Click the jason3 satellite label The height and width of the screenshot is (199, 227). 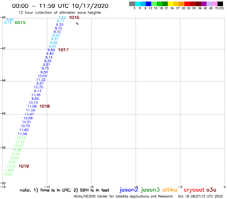pos(150,190)
